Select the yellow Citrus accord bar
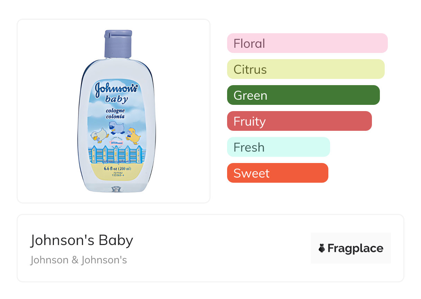 pyautogui.click(x=306, y=69)
